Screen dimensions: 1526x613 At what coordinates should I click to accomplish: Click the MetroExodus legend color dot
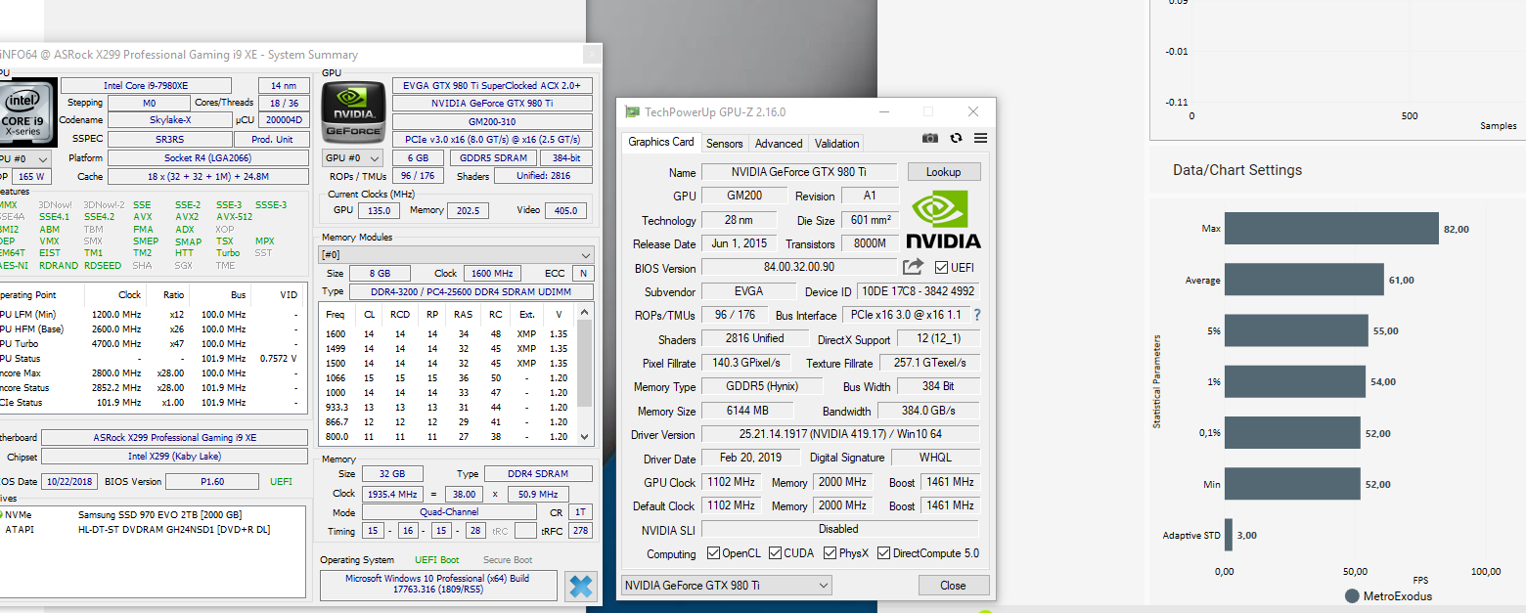(1352, 595)
